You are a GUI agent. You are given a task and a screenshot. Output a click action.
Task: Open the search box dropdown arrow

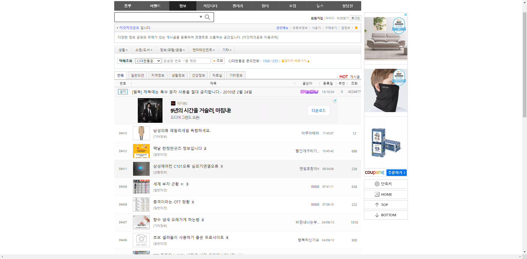pos(201,17)
